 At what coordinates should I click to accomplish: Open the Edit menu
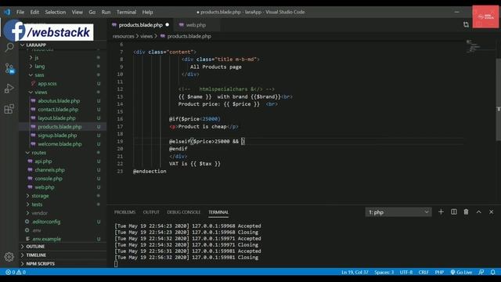(x=34, y=13)
